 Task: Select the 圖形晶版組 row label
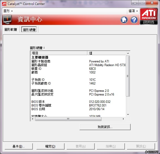[x=39, y=65]
